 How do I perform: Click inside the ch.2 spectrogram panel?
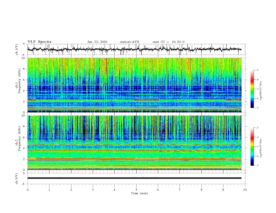134,143
